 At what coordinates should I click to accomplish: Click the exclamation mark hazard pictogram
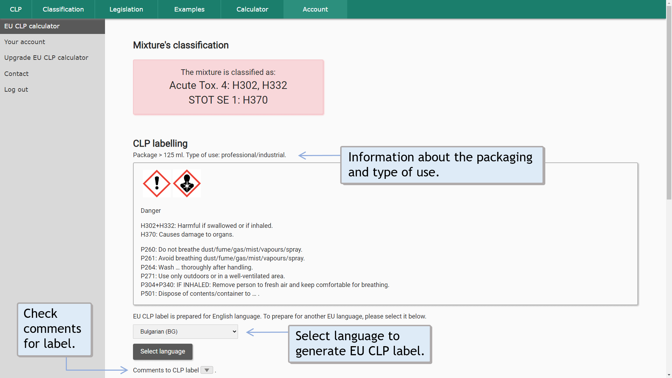(157, 183)
